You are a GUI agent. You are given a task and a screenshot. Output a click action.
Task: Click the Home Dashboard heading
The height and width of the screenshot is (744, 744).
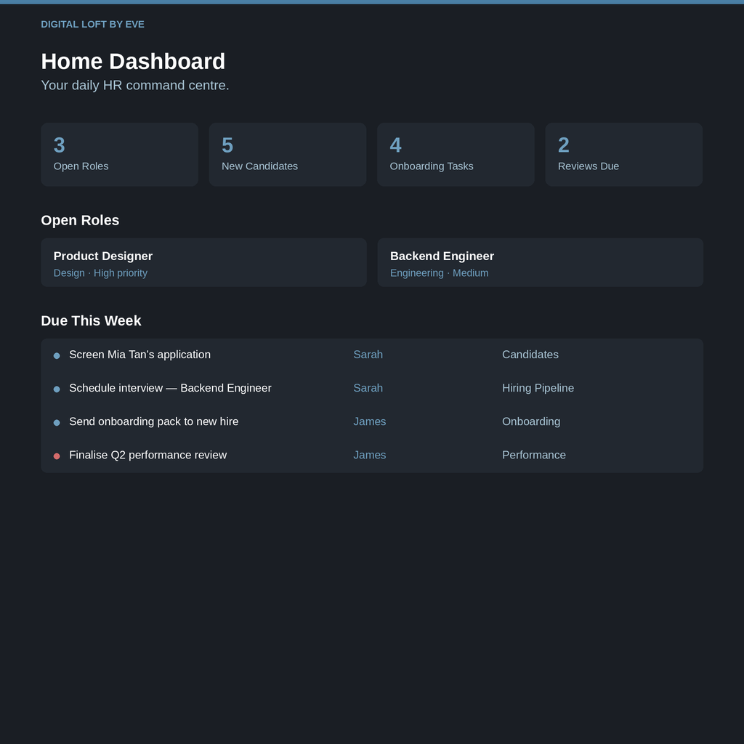[x=133, y=62]
